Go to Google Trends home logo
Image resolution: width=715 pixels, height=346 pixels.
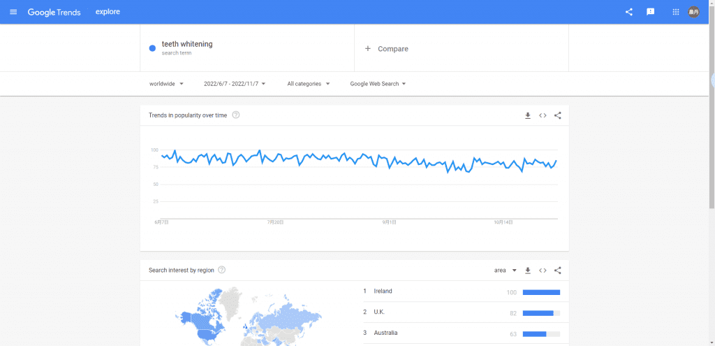(54, 12)
